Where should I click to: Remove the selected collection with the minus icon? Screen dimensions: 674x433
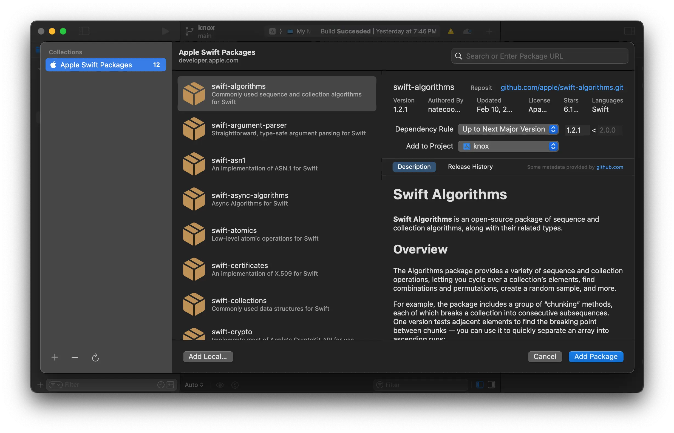[75, 357]
